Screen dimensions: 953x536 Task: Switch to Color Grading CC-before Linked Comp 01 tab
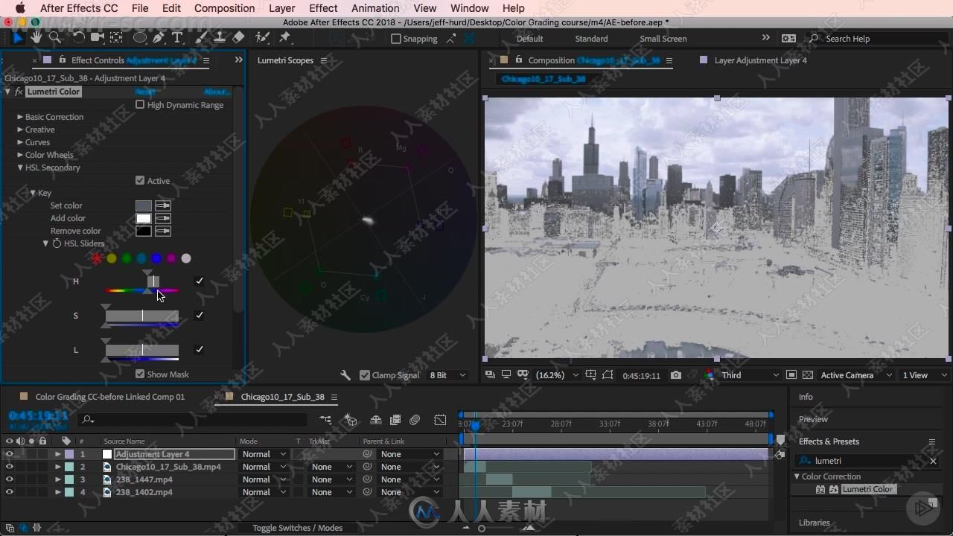point(109,397)
